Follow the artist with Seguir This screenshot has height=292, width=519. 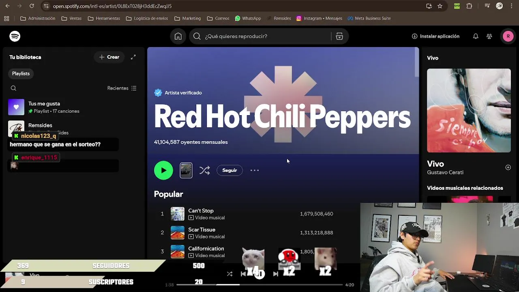(x=229, y=170)
